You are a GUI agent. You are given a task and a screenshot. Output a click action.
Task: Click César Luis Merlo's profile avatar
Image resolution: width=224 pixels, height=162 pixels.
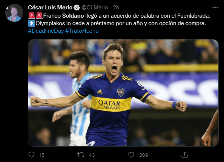click(14, 13)
